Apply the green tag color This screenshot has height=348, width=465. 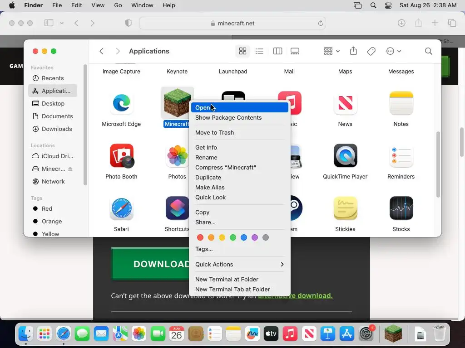click(233, 237)
